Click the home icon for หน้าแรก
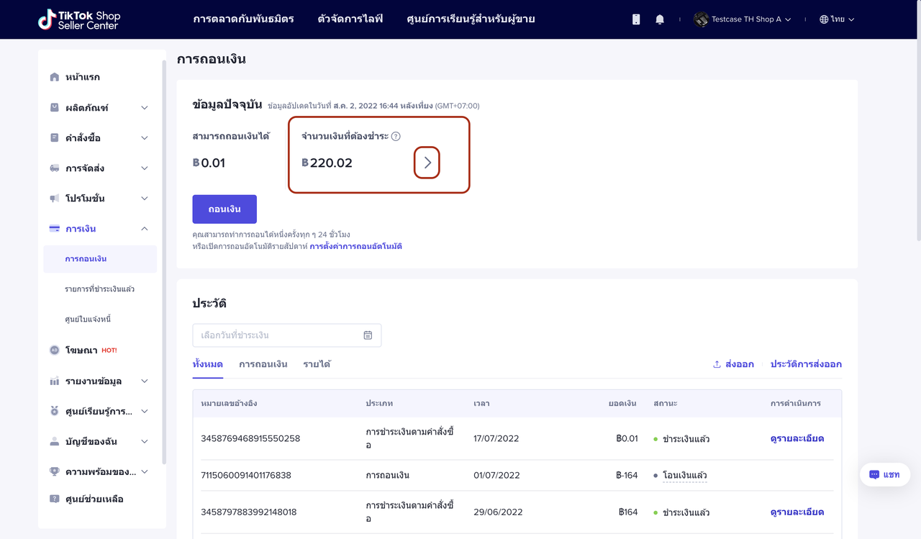Viewport: 921px width, 539px height. click(55, 77)
